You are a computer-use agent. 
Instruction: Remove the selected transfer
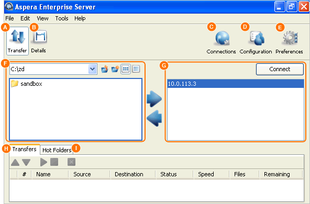71,162
